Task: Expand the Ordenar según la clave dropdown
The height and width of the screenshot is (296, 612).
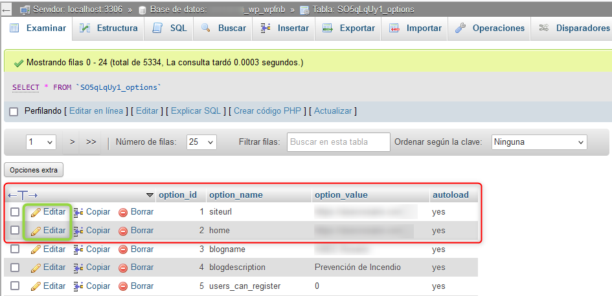Action: (538, 142)
